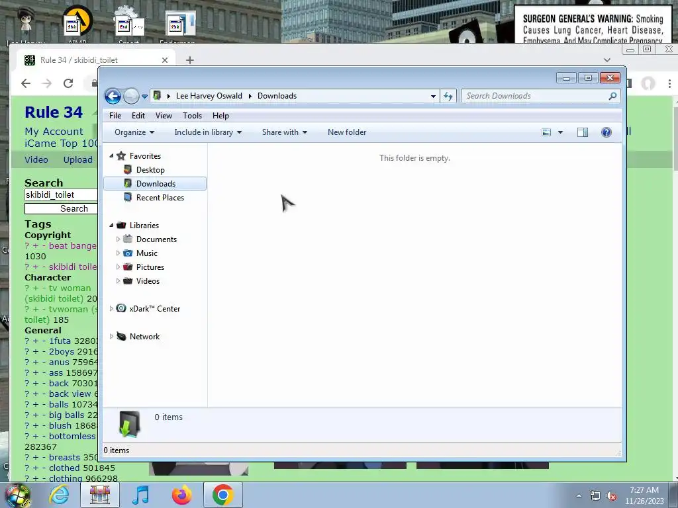
Task: Expand the Music library
Action: 118,253
